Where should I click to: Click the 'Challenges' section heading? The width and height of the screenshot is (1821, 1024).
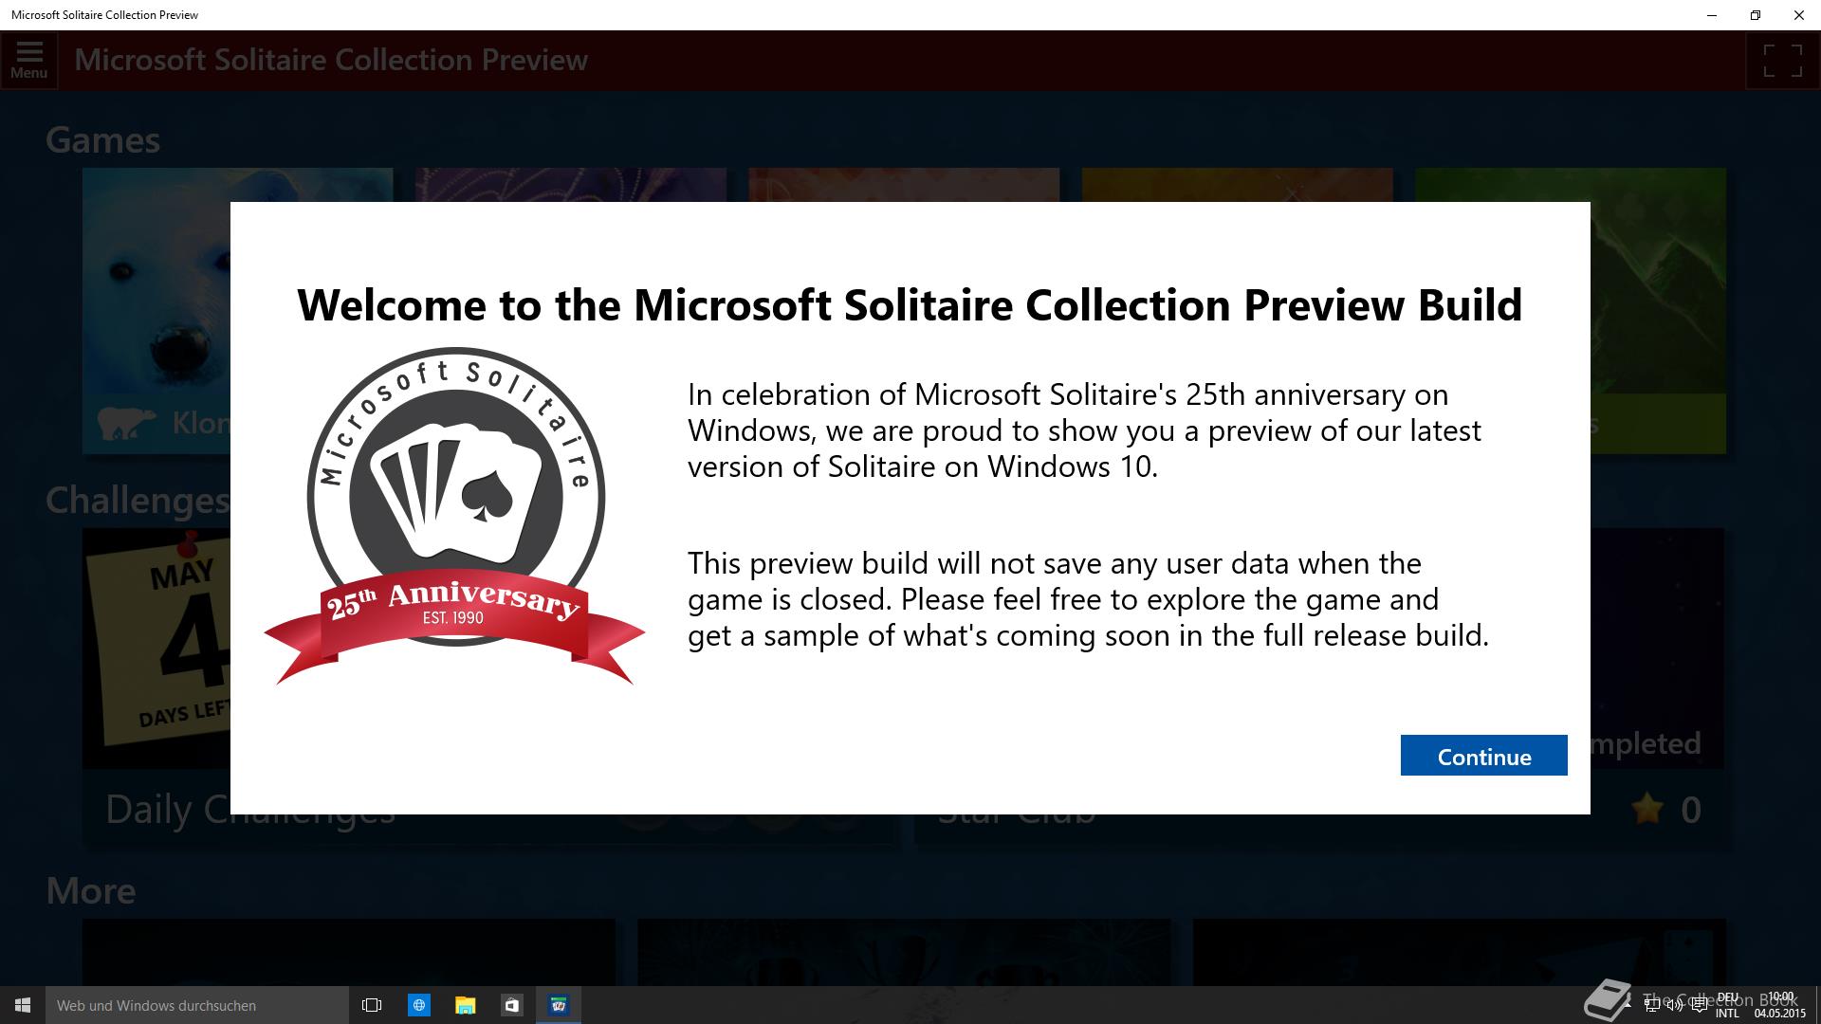(x=138, y=501)
